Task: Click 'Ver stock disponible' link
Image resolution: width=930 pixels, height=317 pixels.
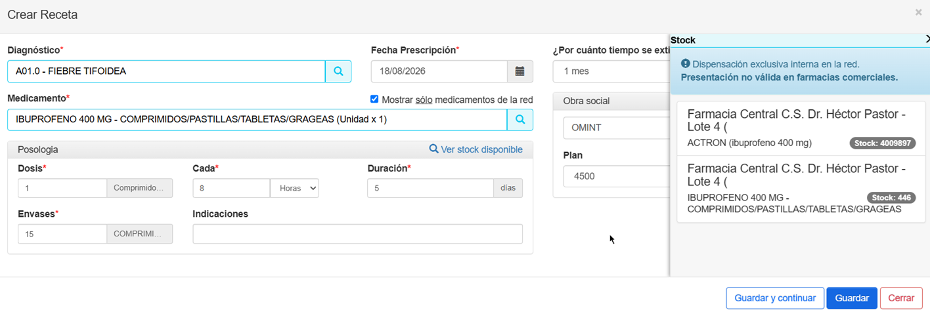Action: click(x=476, y=149)
